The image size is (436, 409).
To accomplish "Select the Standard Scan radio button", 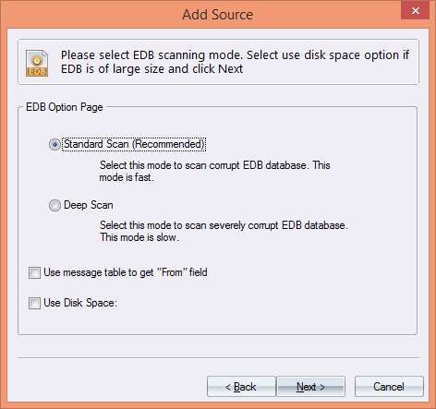I will click(54, 144).
